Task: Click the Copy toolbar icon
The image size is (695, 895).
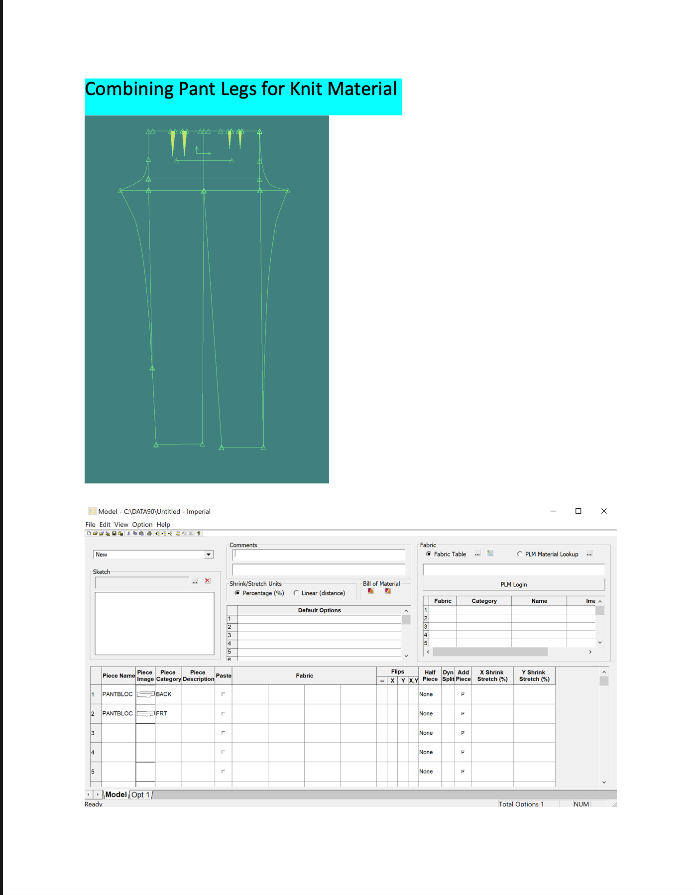Action: (135, 534)
